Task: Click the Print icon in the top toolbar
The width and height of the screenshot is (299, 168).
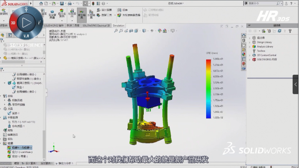Action: pos(69,4)
